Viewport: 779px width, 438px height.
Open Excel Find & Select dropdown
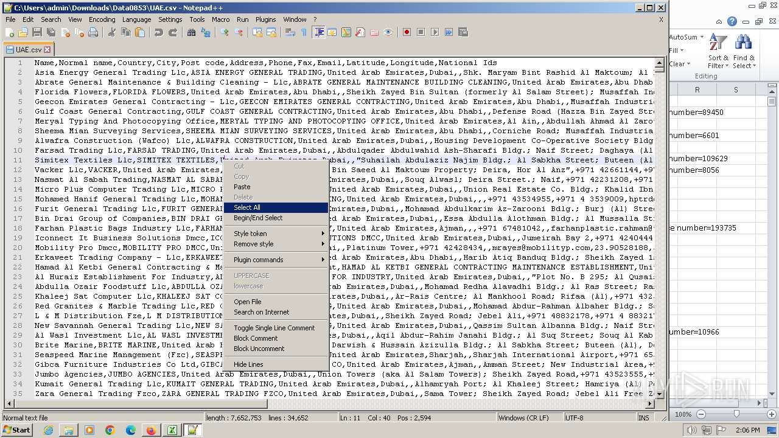pos(744,51)
